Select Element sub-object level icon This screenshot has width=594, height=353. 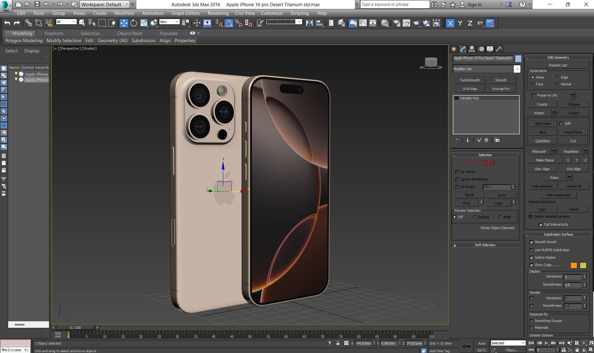click(492, 163)
